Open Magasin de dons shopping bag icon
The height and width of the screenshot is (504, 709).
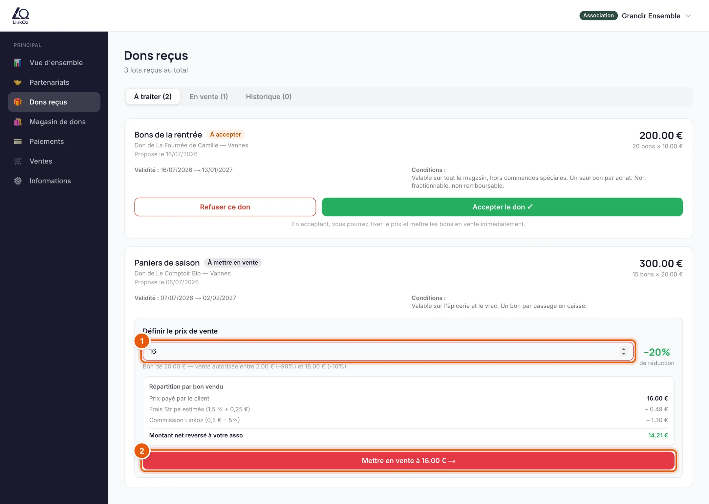click(18, 122)
